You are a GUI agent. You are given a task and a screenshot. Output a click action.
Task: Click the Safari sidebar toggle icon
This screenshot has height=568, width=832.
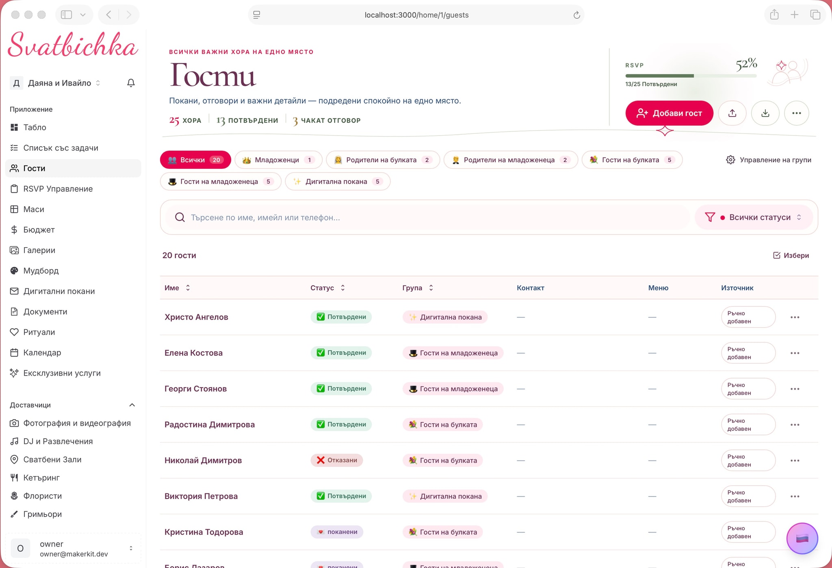coord(67,15)
